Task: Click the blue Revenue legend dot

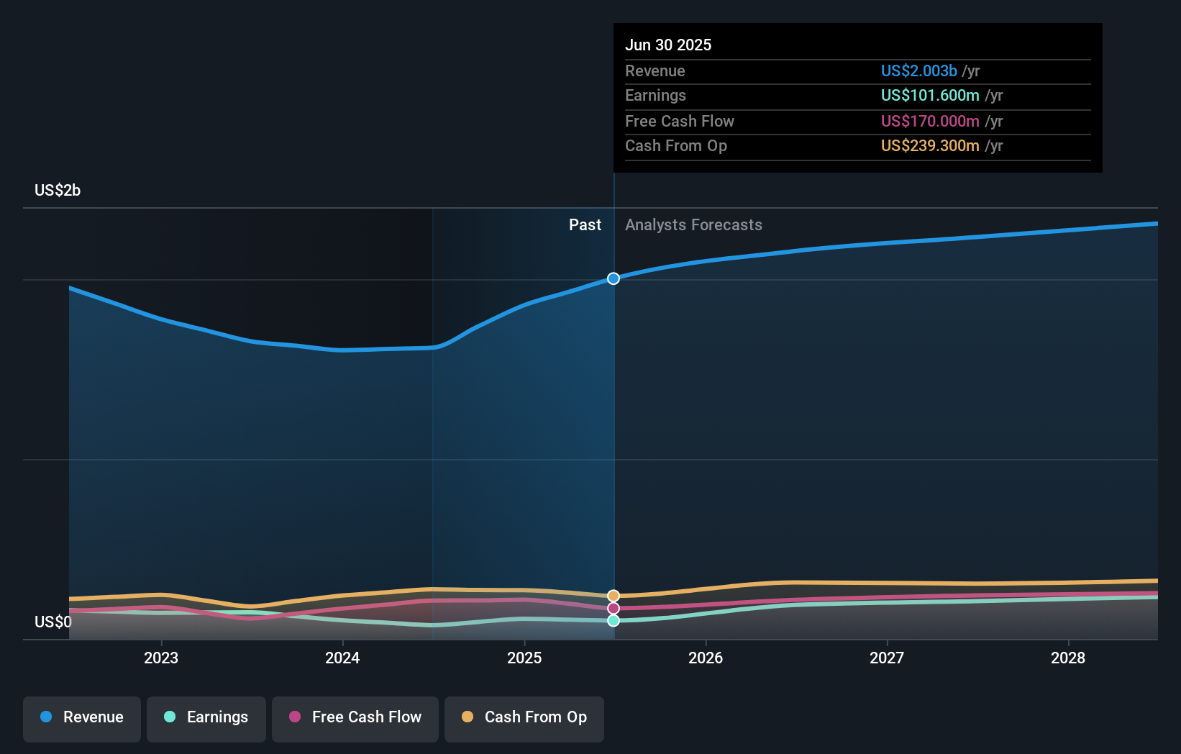Action: click(45, 717)
